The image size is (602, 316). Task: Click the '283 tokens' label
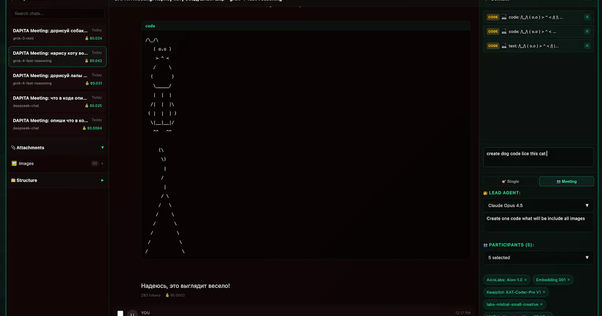coord(150,295)
